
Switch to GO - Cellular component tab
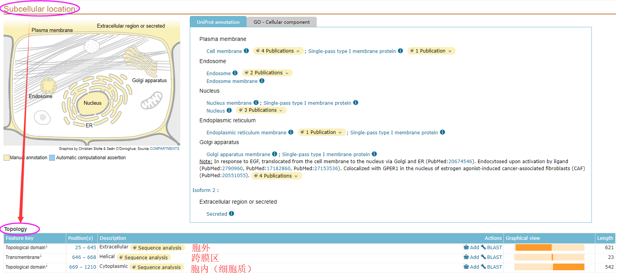point(281,22)
